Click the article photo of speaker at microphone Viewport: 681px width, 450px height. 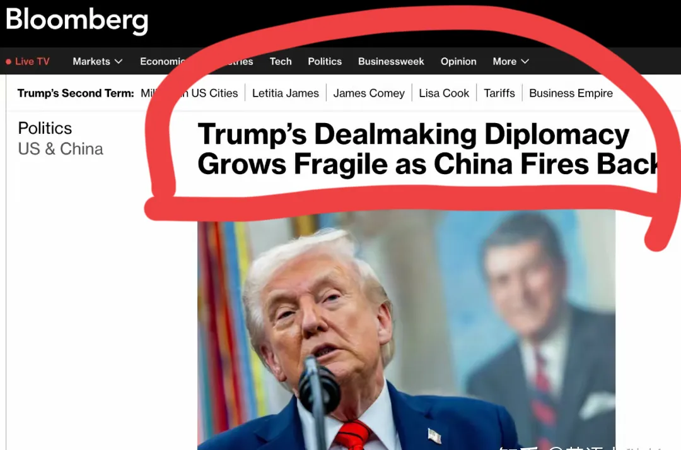click(407, 331)
